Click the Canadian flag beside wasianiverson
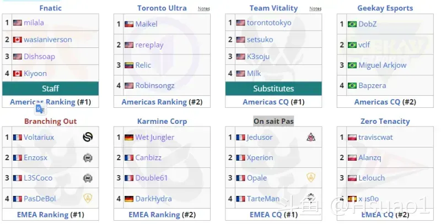This screenshot has height=224, width=441. (x=17, y=40)
